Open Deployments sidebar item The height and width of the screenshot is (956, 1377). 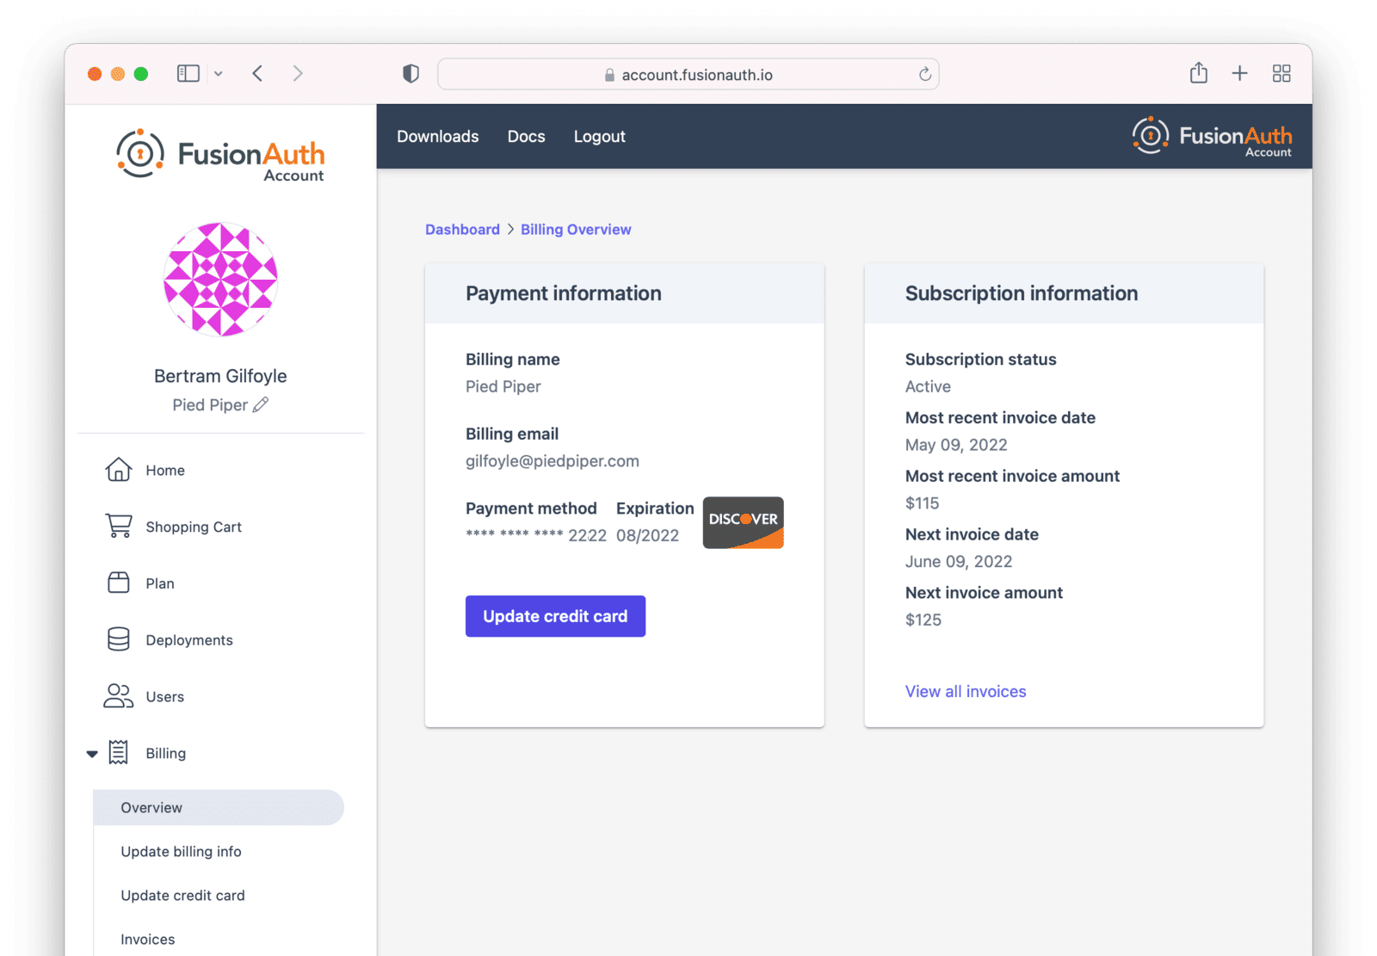[x=189, y=640]
